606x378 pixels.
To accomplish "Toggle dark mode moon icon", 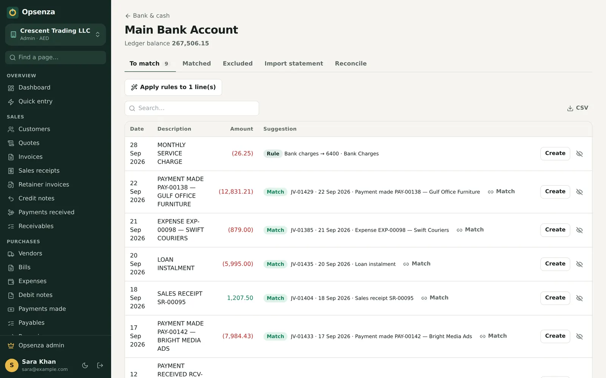I will [x=85, y=366].
